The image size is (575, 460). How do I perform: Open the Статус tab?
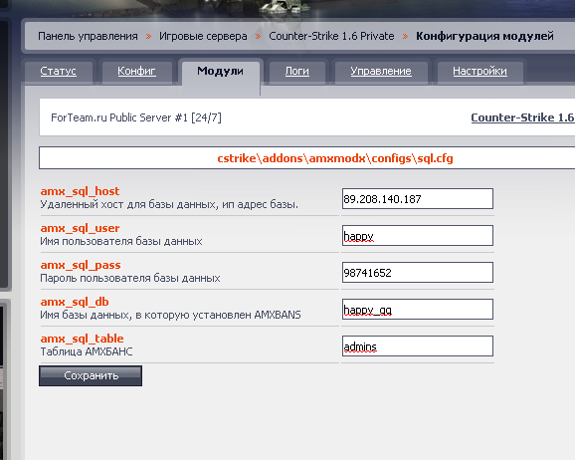click(x=59, y=72)
